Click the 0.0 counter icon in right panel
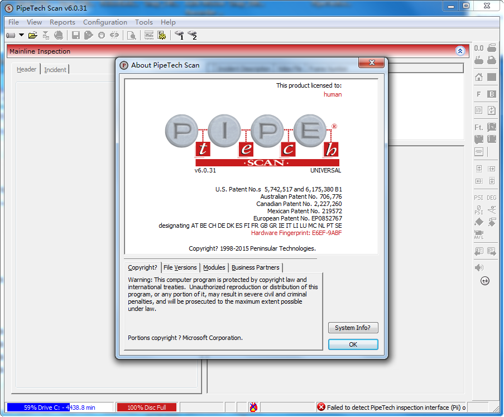 (x=479, y=48)
